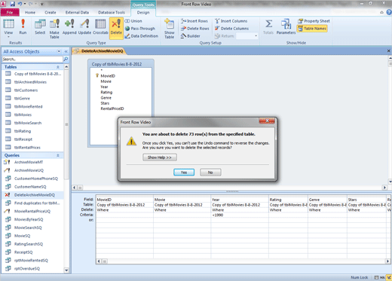Open the Return value dropdown
The image size is (392, 281).
(x=256, y=36)
